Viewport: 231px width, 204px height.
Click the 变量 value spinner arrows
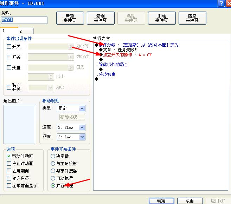51,77
